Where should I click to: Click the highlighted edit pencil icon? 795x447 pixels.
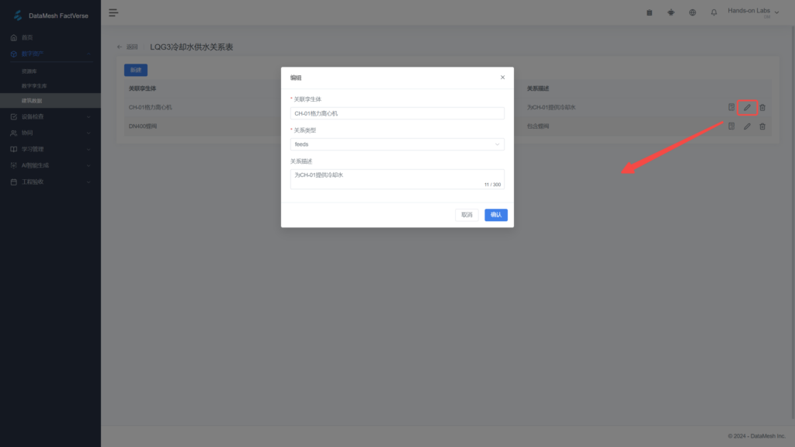coord(747,107)
